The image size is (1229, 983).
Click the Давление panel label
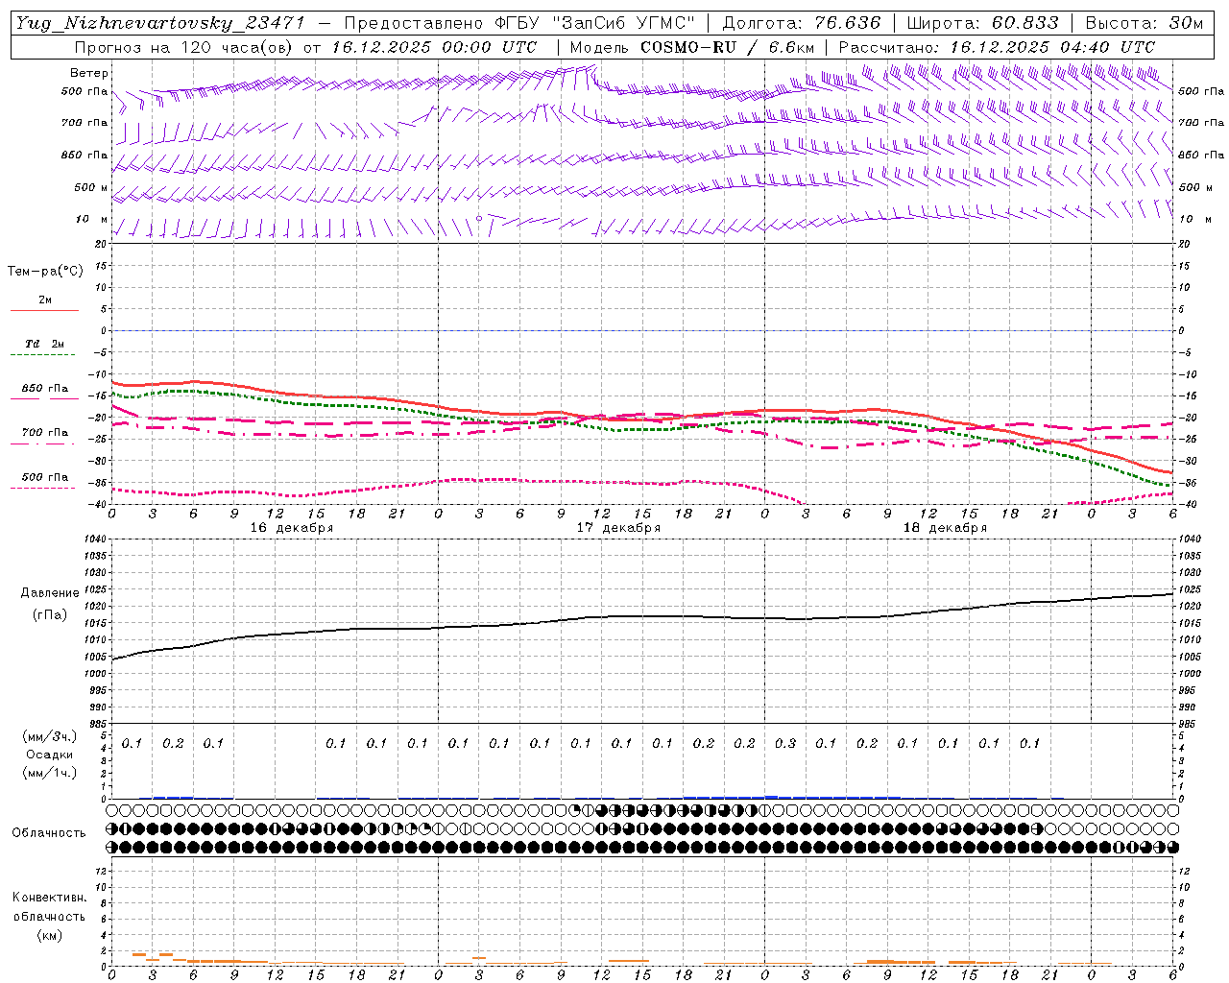pyautogui.click(x=50, y=593)
